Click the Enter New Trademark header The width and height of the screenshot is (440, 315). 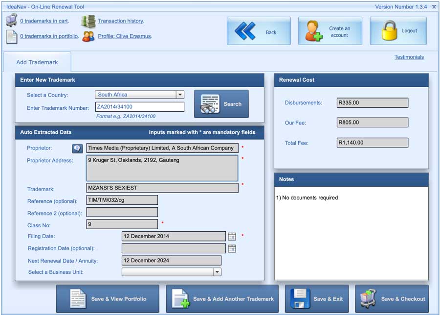[x=139, y=80]
